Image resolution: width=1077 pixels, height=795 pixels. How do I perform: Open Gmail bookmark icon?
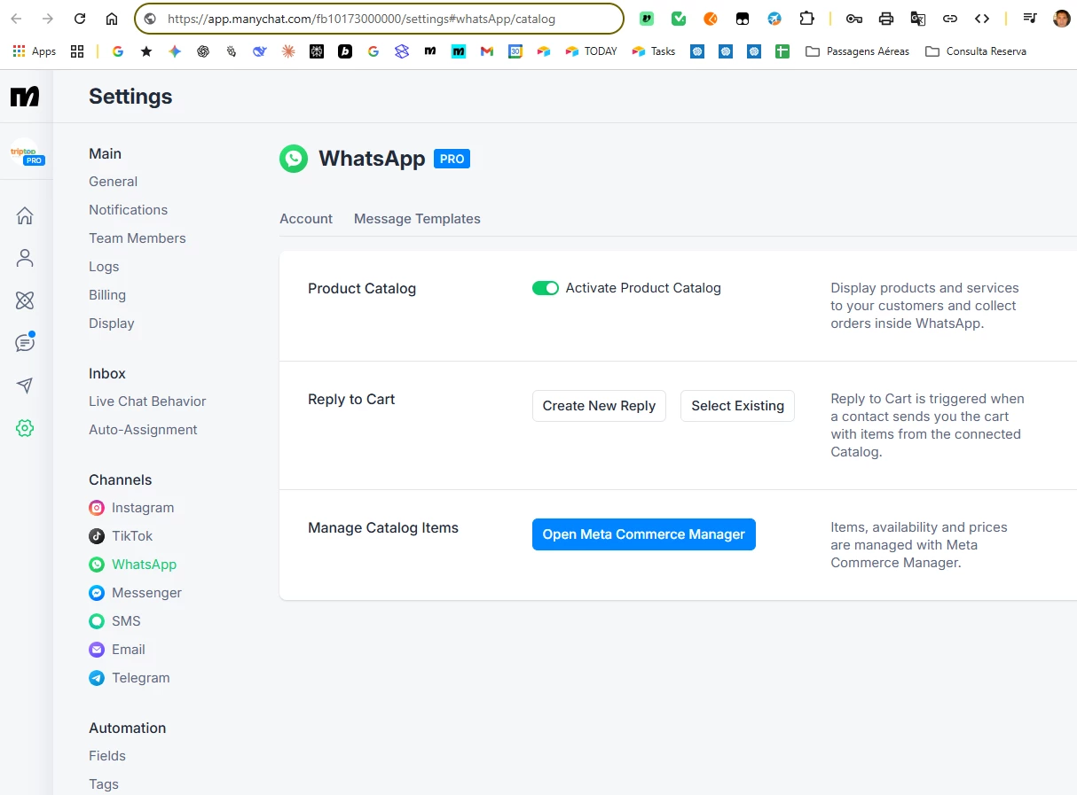(487, 51)
